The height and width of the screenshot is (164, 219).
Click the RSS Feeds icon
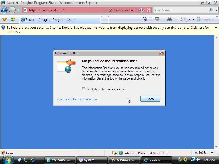point(157,19)
